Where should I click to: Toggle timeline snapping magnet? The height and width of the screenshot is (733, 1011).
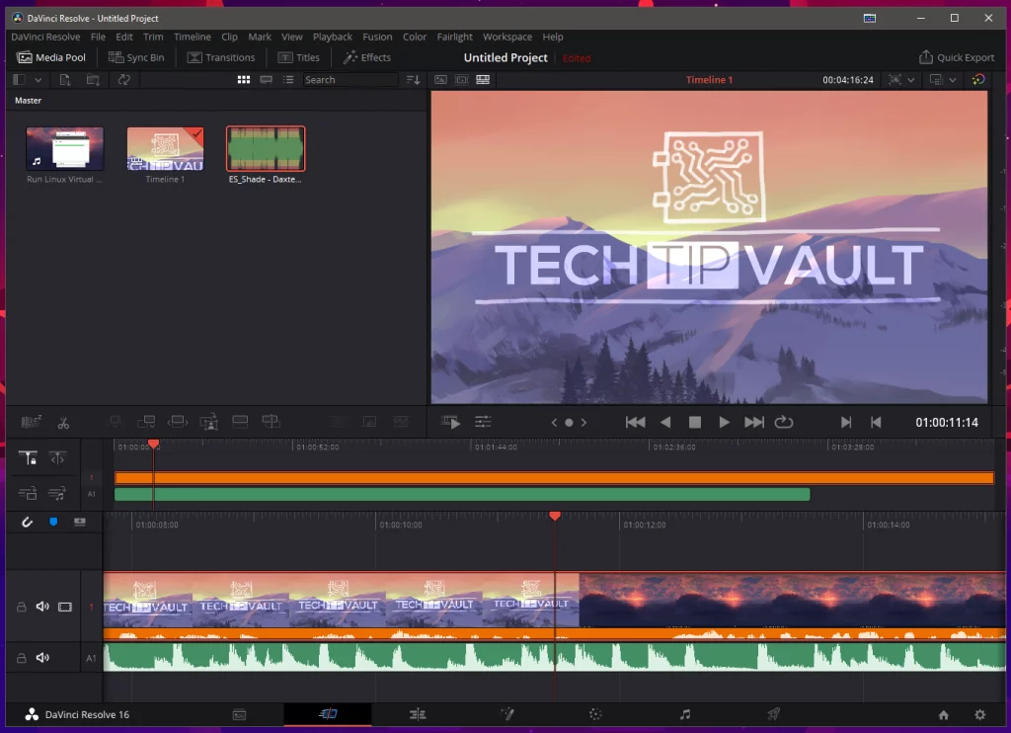tap(27, 522)
